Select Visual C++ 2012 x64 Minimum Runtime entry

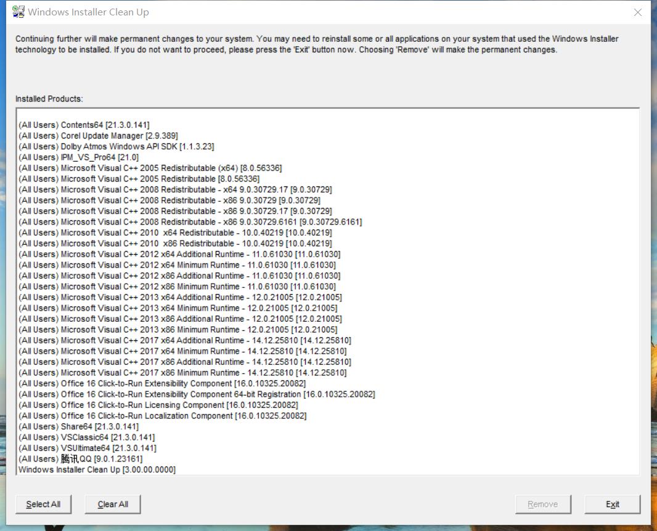[x=177, y=265]
